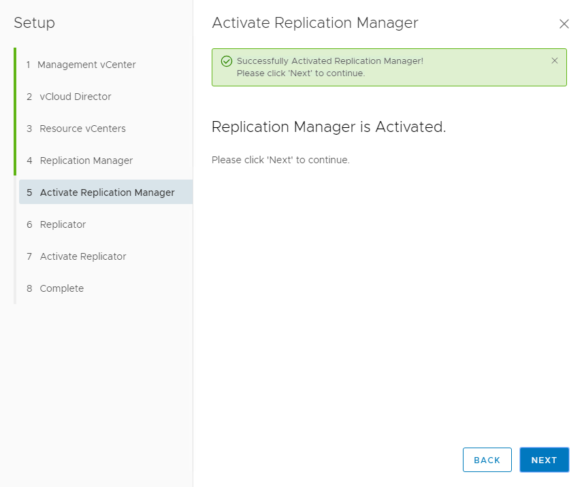Click the Activate Replication Manager dialog title
Image resolution: width=584 pixels, height=487 pixels.
[314, 23]
